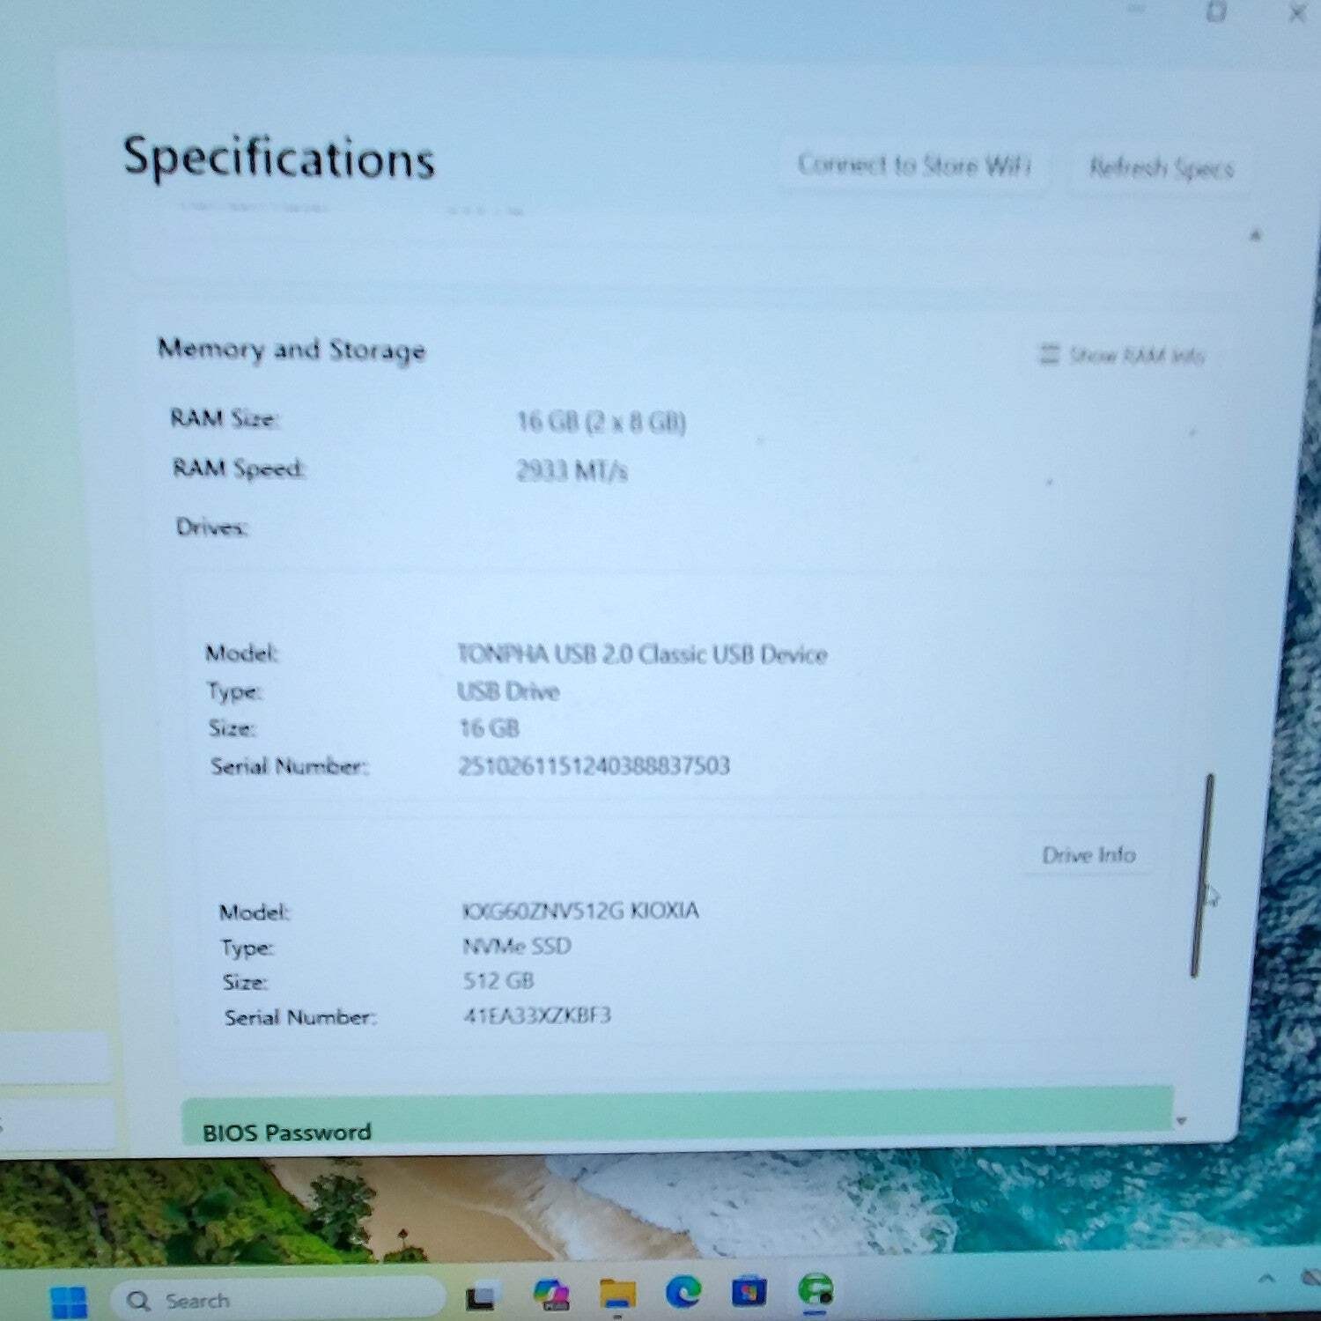
Task: Click the USB drive size '16 GB'
Action: point(490,728)
